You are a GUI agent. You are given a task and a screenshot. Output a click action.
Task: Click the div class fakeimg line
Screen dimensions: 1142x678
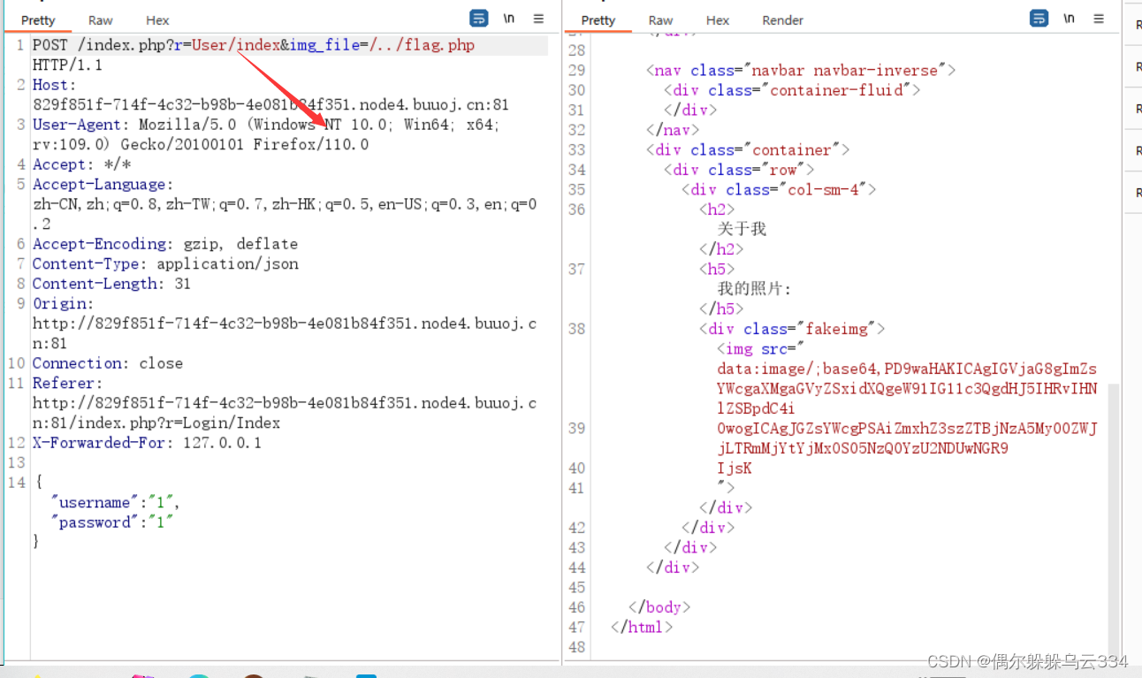[x=792, y=329]
